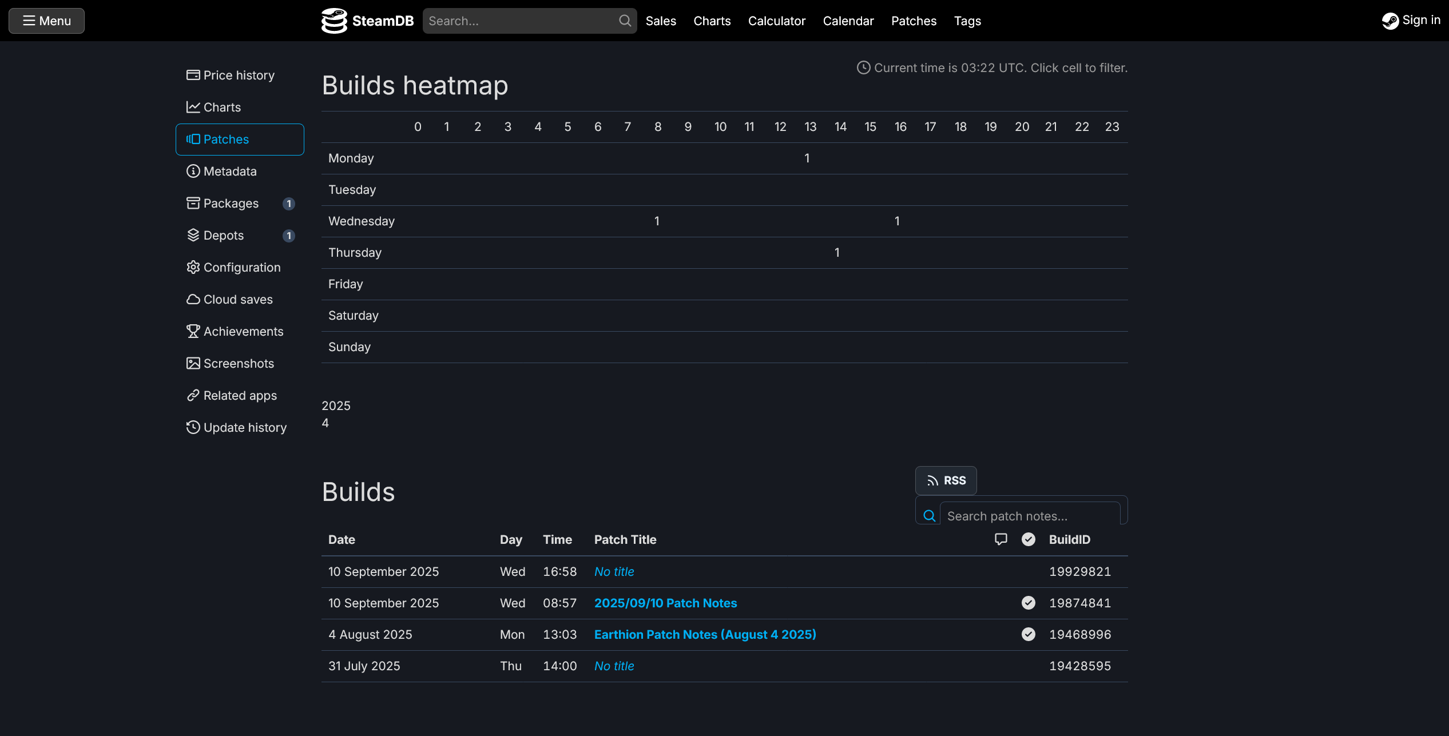Screen dimensions: 1449x736
Task: Click the search magnifier icon in the top bar
Action: [x=625, y=21]
